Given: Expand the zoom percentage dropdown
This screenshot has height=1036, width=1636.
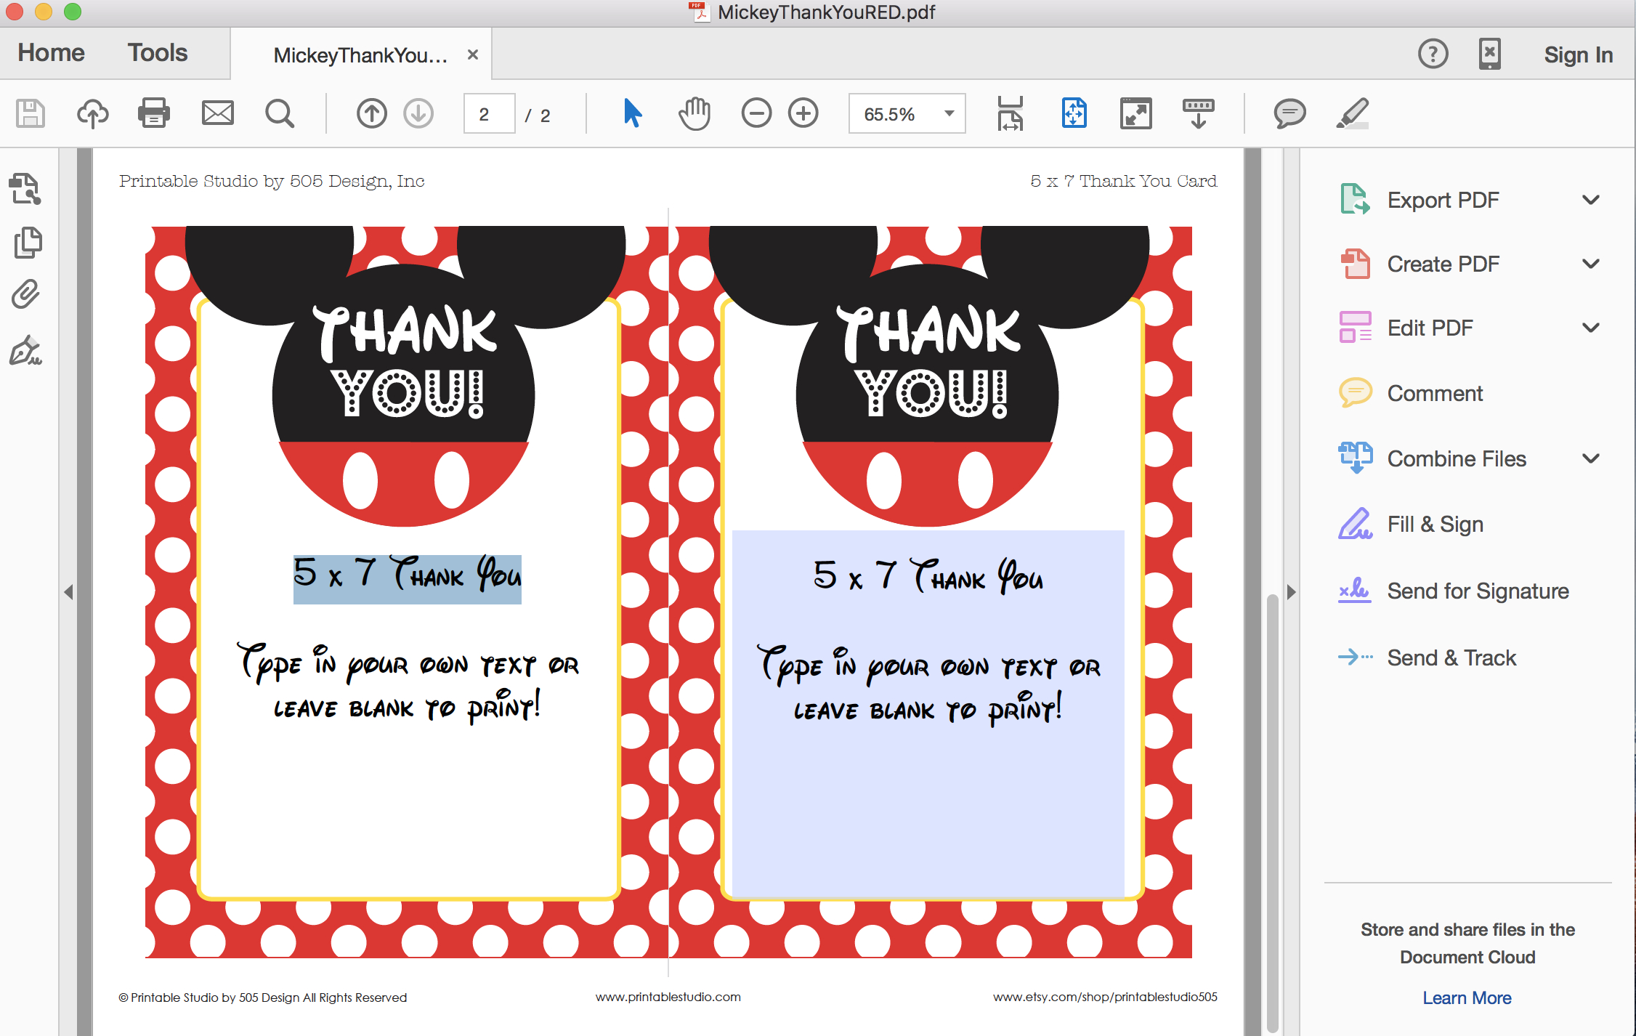Looking at the screenshot, I should (948, 113).
